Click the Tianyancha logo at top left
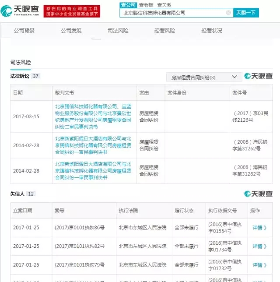 coord(20,11)
